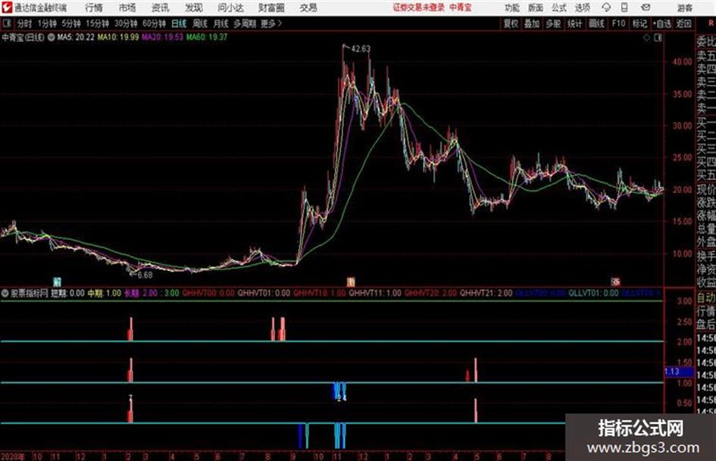Click the 中青宝 stock name in title bar

[461, 8]
